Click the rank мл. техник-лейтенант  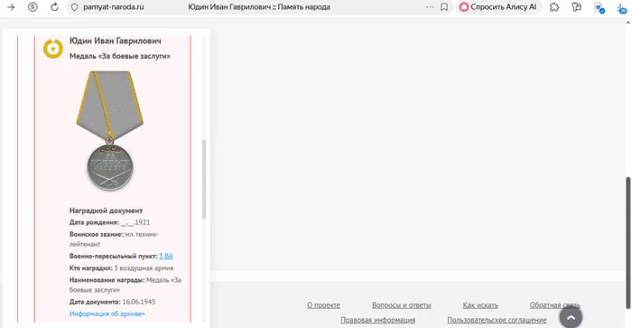(114, 239)
